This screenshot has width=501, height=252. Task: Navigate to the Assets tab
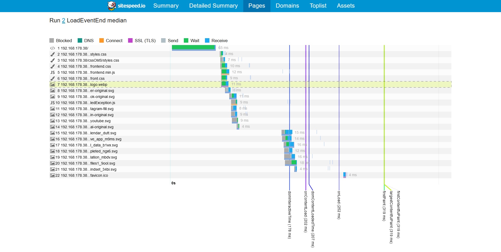(x=345, y=6)
